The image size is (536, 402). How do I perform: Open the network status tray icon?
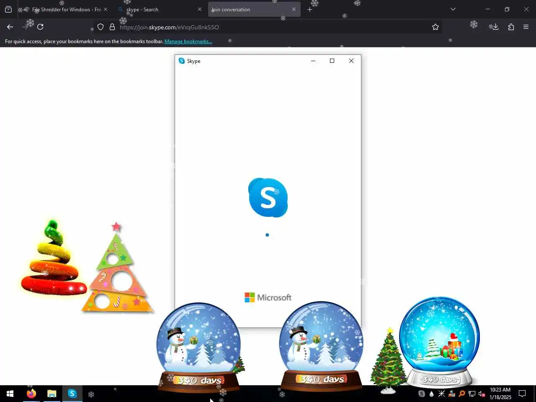pos(472,394)
